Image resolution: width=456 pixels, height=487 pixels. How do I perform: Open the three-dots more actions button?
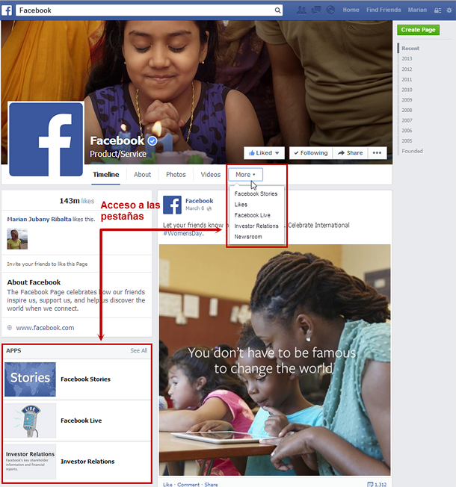click(x=377, y=153)
